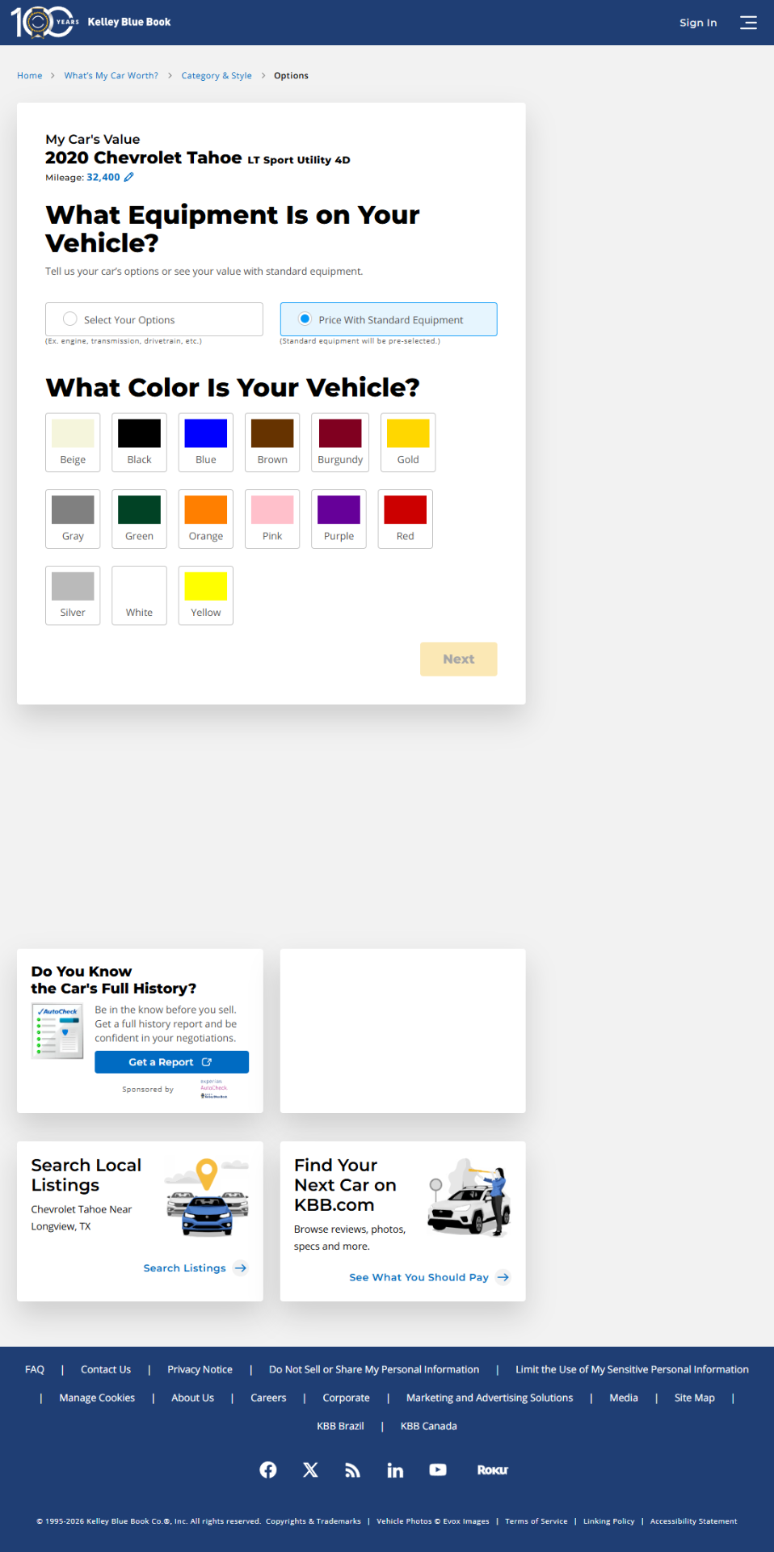Choose the Green color swatch
The width and height of the screenshot is (774, 1552).
coord(139,519)
